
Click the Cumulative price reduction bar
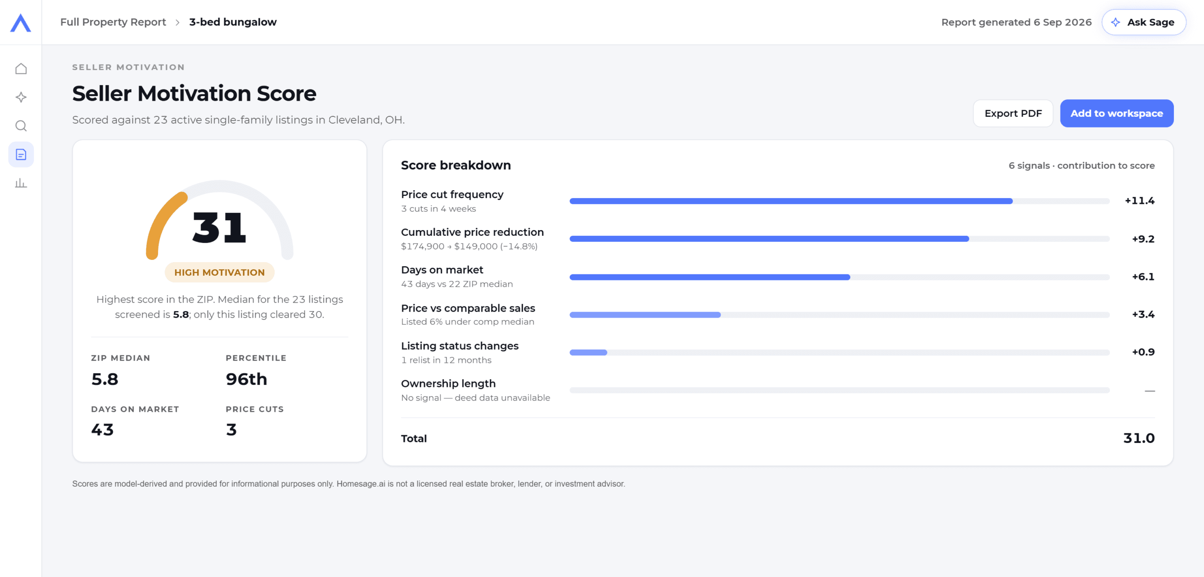(839, 239)
